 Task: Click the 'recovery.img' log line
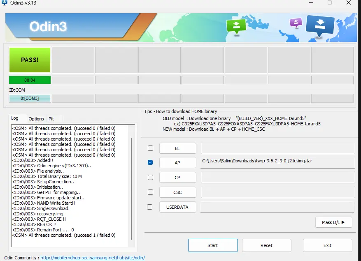coord(37,214)
